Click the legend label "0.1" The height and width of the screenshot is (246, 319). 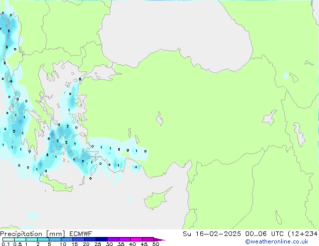[6, 244]
